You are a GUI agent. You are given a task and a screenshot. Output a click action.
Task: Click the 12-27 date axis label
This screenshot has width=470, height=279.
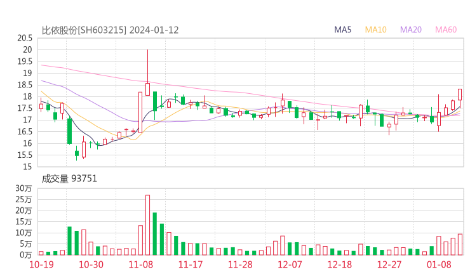[x=389, y=264]
